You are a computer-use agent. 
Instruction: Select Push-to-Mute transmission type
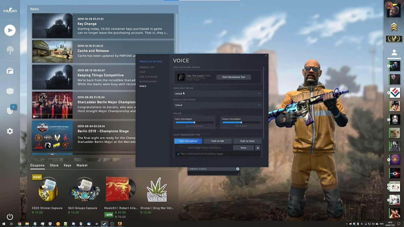pyautogui.click(x=247, y=141)
